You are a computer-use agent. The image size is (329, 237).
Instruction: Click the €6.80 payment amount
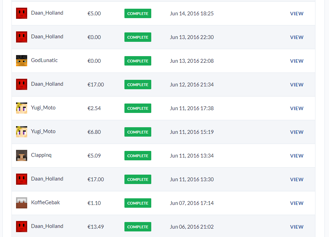coord(94,132)
